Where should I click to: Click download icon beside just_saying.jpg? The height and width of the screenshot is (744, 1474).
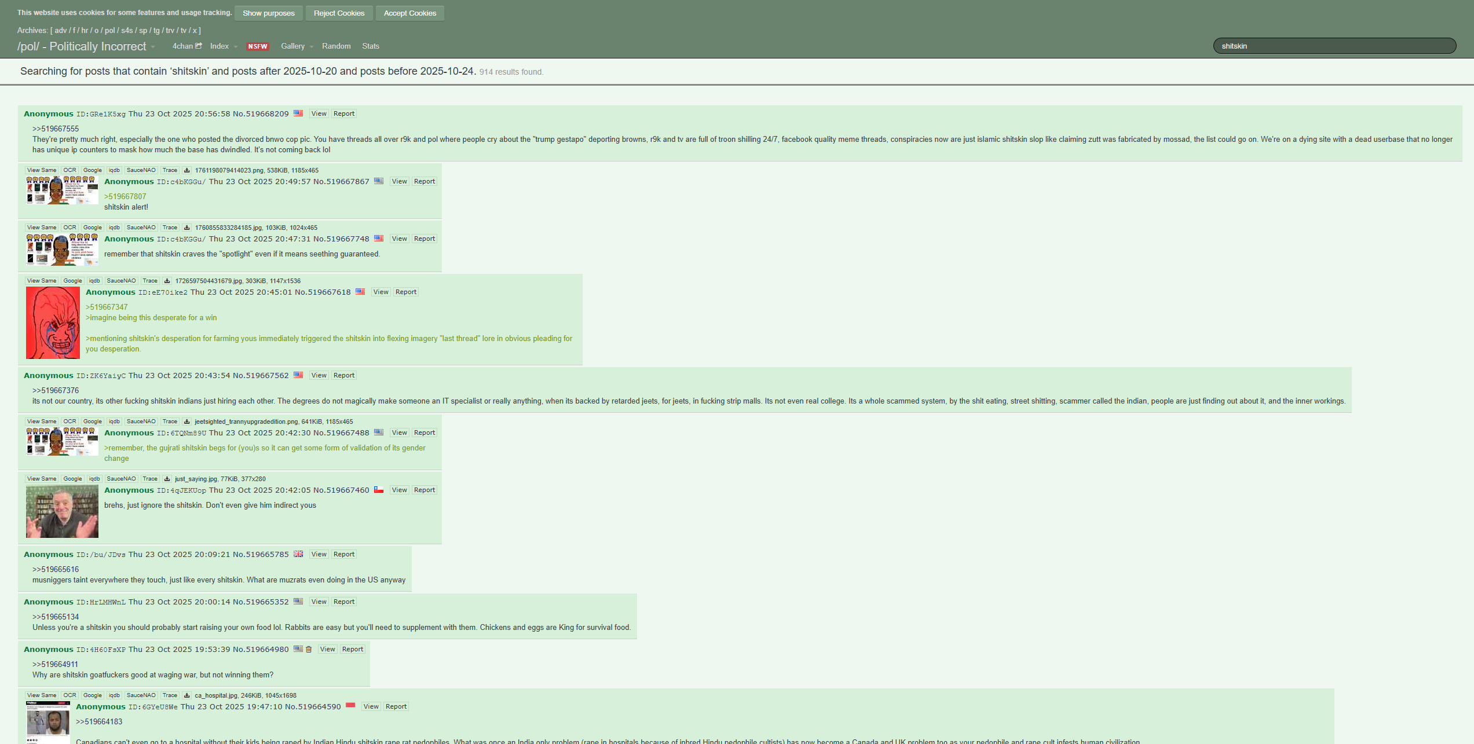point(167,479)
